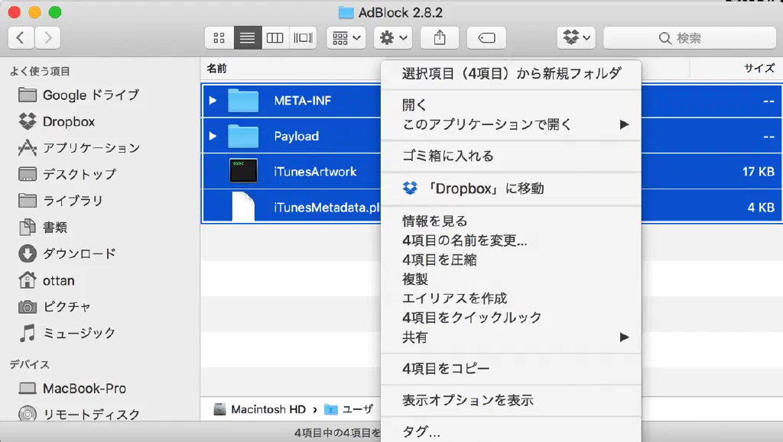Open the arrange-by dropdown in toolbar
Image resolution: width=783 pixels, height=442 pixels.
[346, 37]
